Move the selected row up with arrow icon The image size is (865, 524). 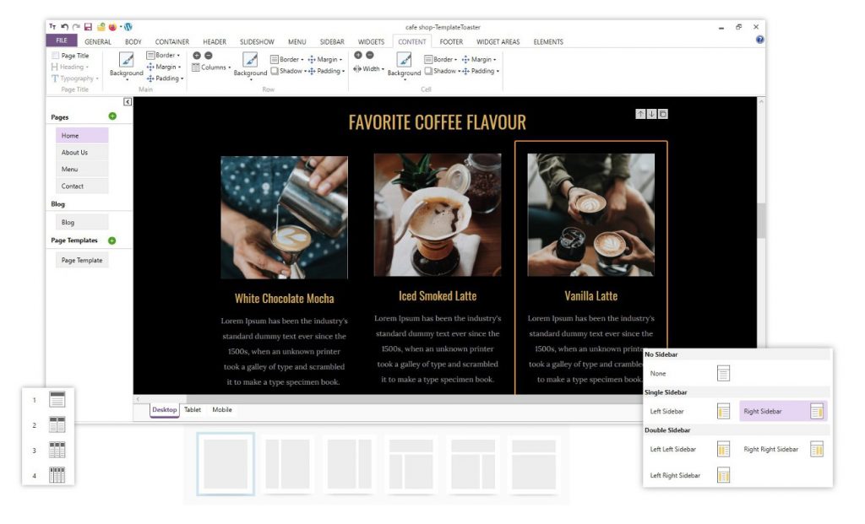pyautogui.click(x=640, y=112)
